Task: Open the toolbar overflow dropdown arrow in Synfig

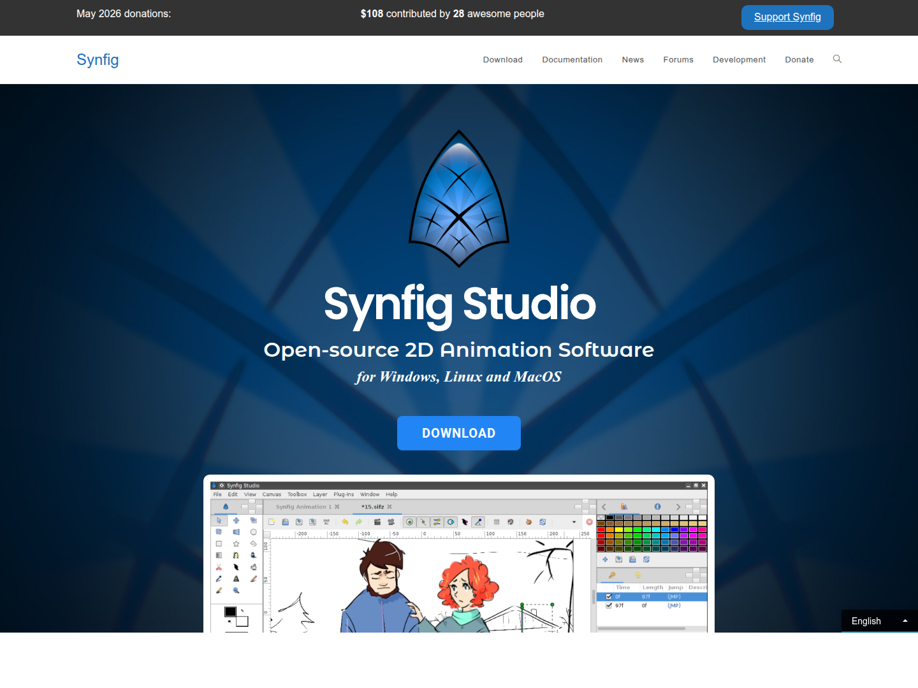Action: point(574,522)
